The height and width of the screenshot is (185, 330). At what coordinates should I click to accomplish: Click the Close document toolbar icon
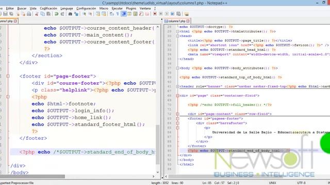(x=18, y=14)
